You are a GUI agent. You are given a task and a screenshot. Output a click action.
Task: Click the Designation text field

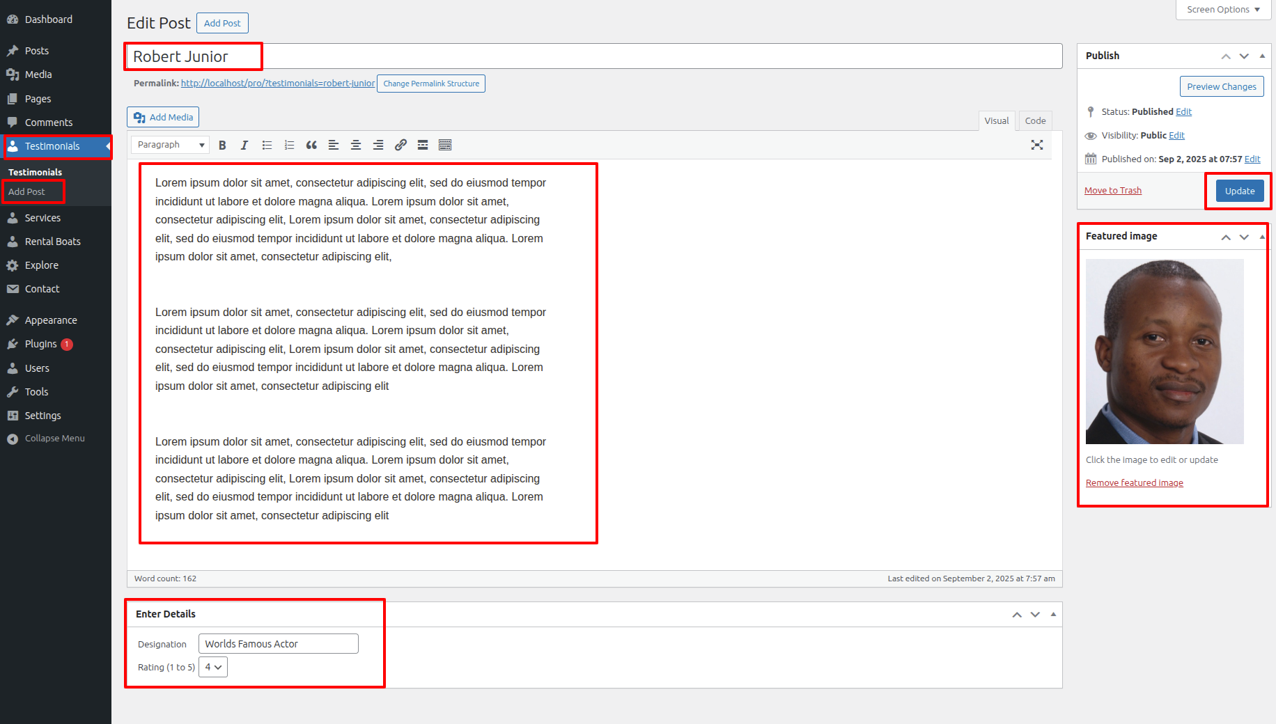click(279, 644)
